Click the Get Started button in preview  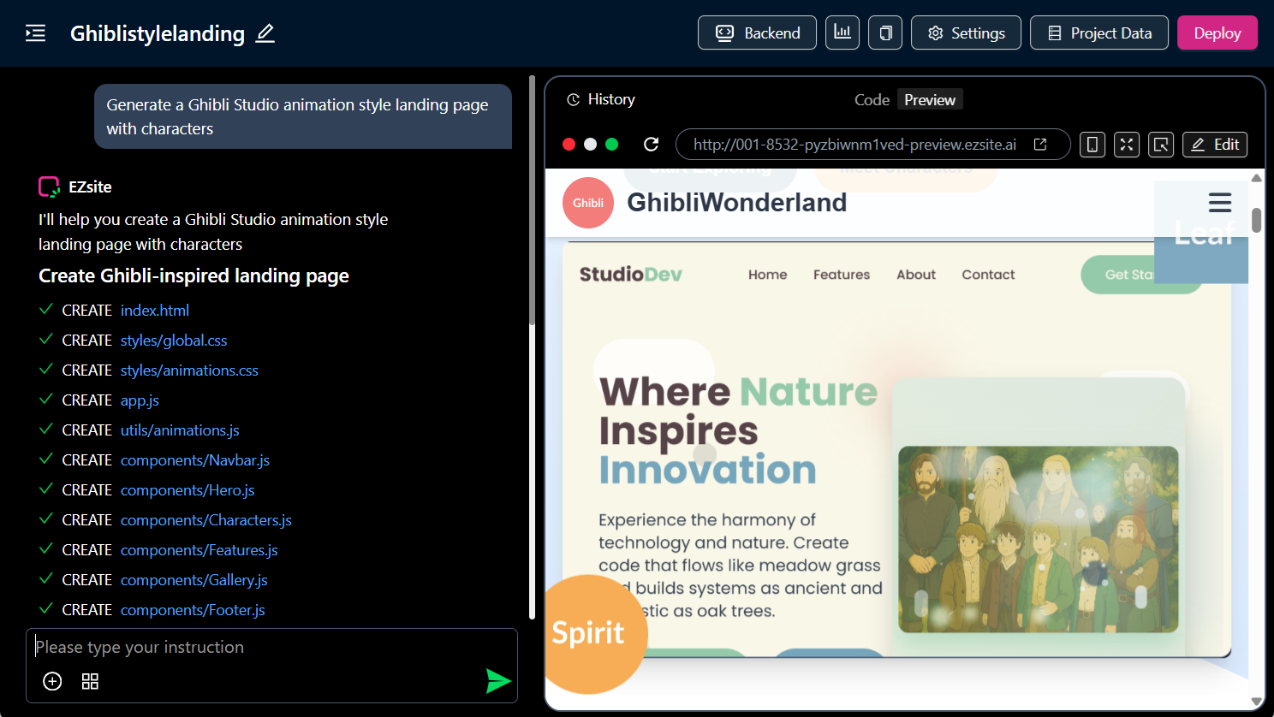coord(1141,275)
